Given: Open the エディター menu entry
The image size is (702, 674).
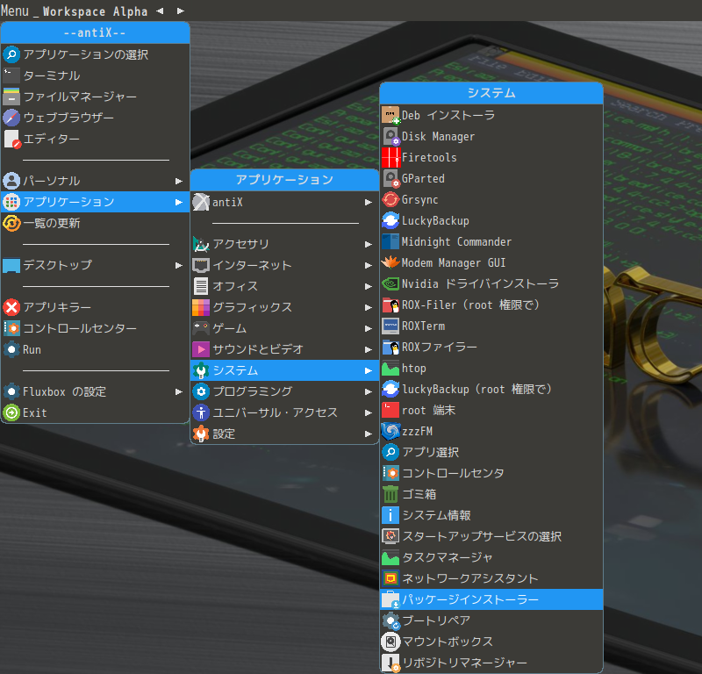Looking at the screenshot, I should 96,139.
